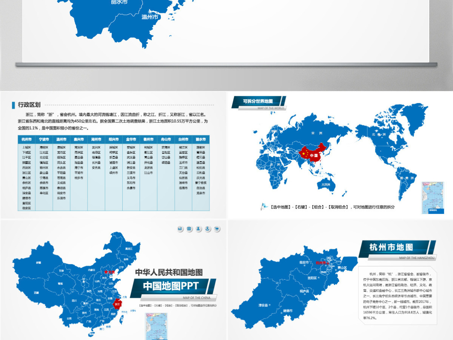Click the 台湾 island on China map
Viewport: 453px width, 340px height.
[122, 319]
